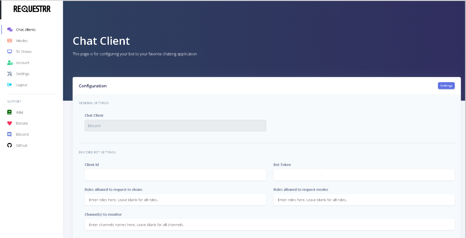Open the Wiki book icon
Image resolution: width=466 pixels, height=238 pixels.
pos(10,112)
